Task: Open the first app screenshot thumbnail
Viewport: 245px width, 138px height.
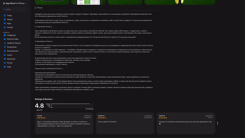Action: click(52, 2)
